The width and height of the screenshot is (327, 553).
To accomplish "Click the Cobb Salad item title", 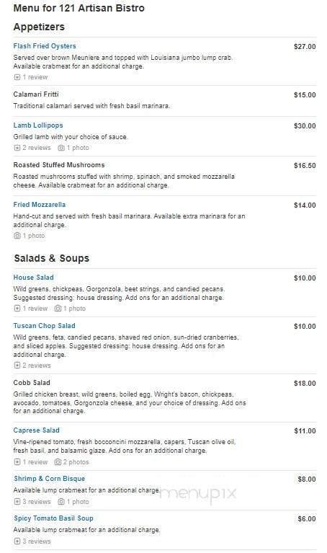I will 32,383.
